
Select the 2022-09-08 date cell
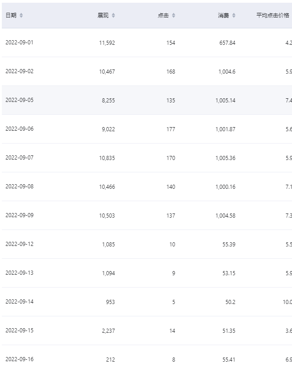click(x=20, y=187)
